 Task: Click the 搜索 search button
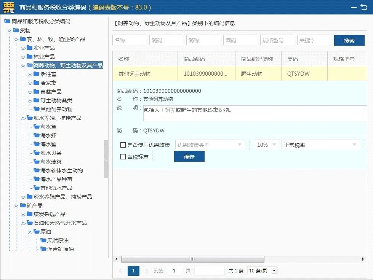349,40
